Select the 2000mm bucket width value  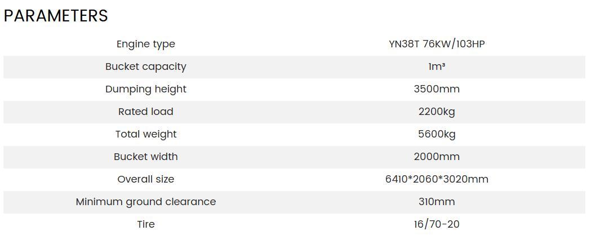pyautogui.click(x=437, y=157)
